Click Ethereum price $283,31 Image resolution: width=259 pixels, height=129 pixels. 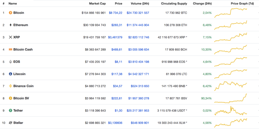coord(117,25)
